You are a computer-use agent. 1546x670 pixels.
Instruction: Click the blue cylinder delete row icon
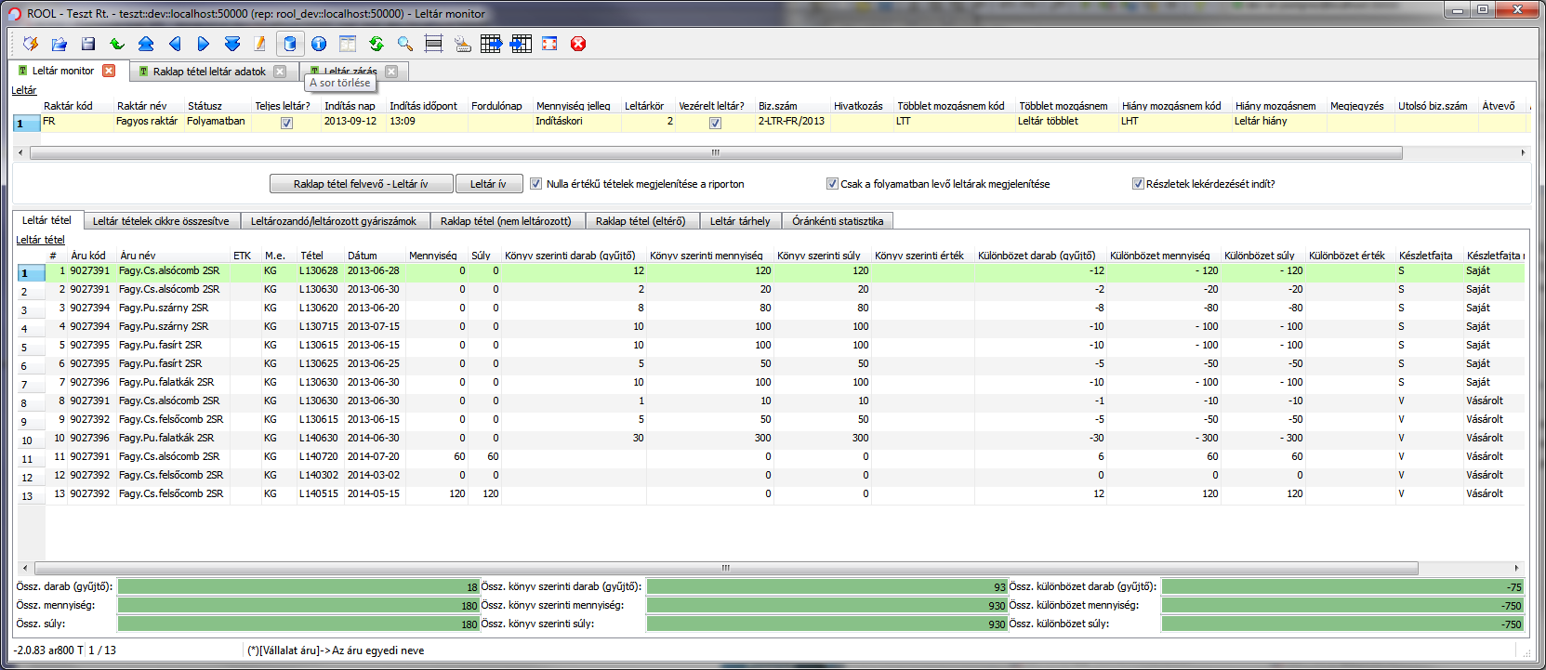point(290,44)
